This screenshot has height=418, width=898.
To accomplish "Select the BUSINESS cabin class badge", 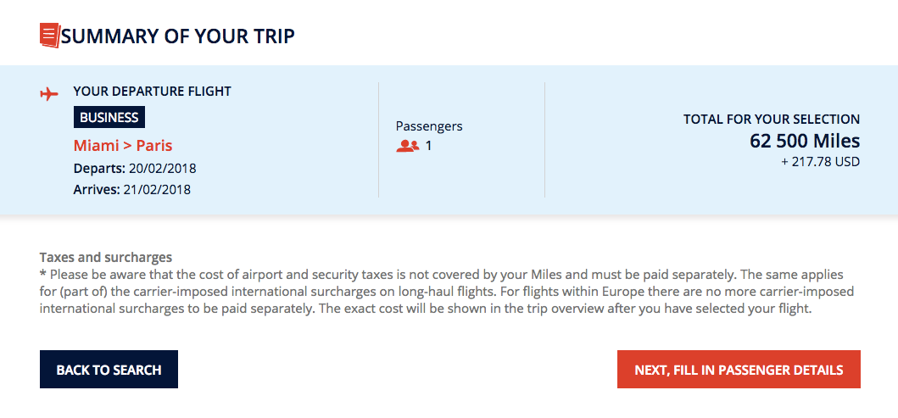I will [x=109, y=118].
